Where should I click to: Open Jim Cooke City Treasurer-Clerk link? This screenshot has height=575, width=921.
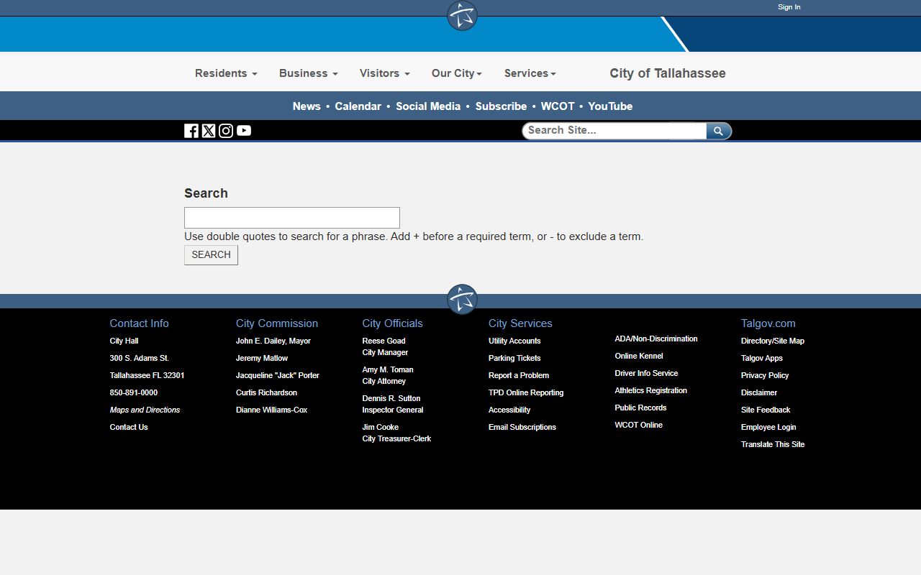coord(396,433)
